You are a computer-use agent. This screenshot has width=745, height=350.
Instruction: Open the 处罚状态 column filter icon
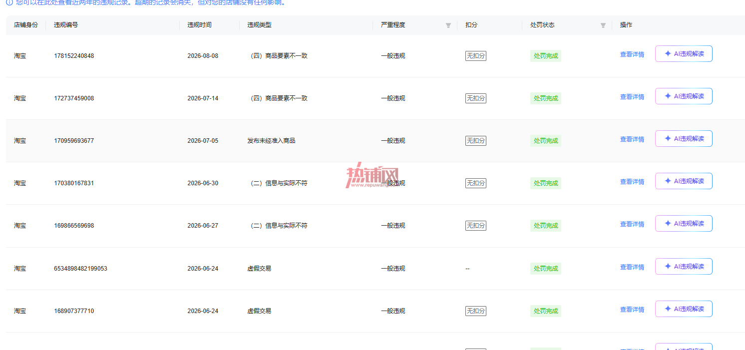point(603,25)
